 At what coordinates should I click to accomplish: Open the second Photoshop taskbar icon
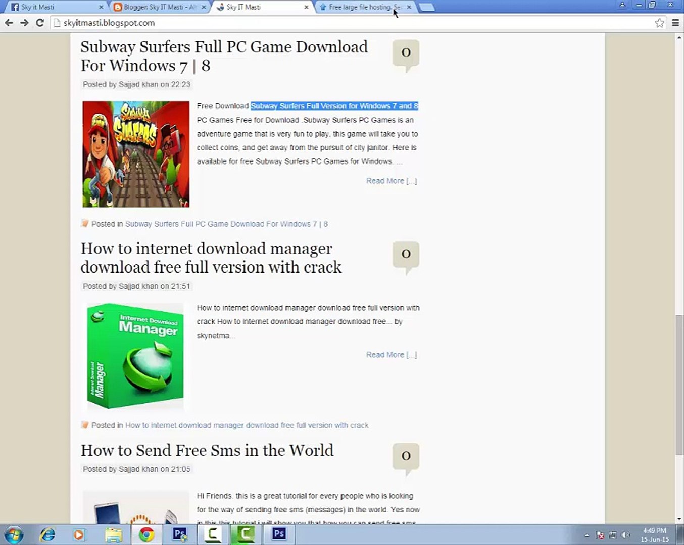click(278, 534)
